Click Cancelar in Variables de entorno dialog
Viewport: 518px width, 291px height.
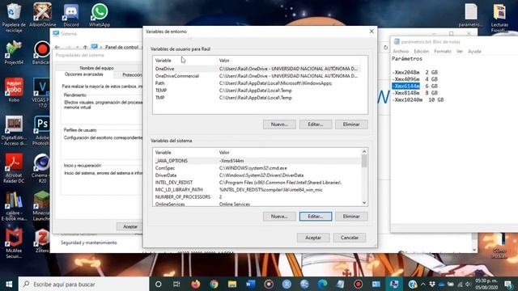pyautogui.click(x=350, y=238)
